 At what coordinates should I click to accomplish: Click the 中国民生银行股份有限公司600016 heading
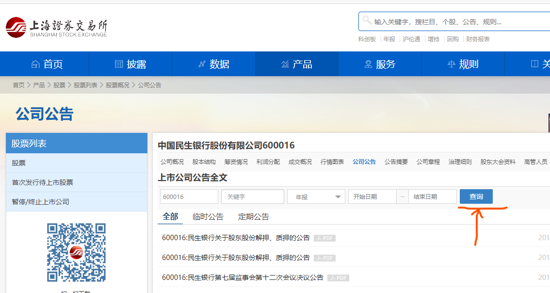pos(226,145)
